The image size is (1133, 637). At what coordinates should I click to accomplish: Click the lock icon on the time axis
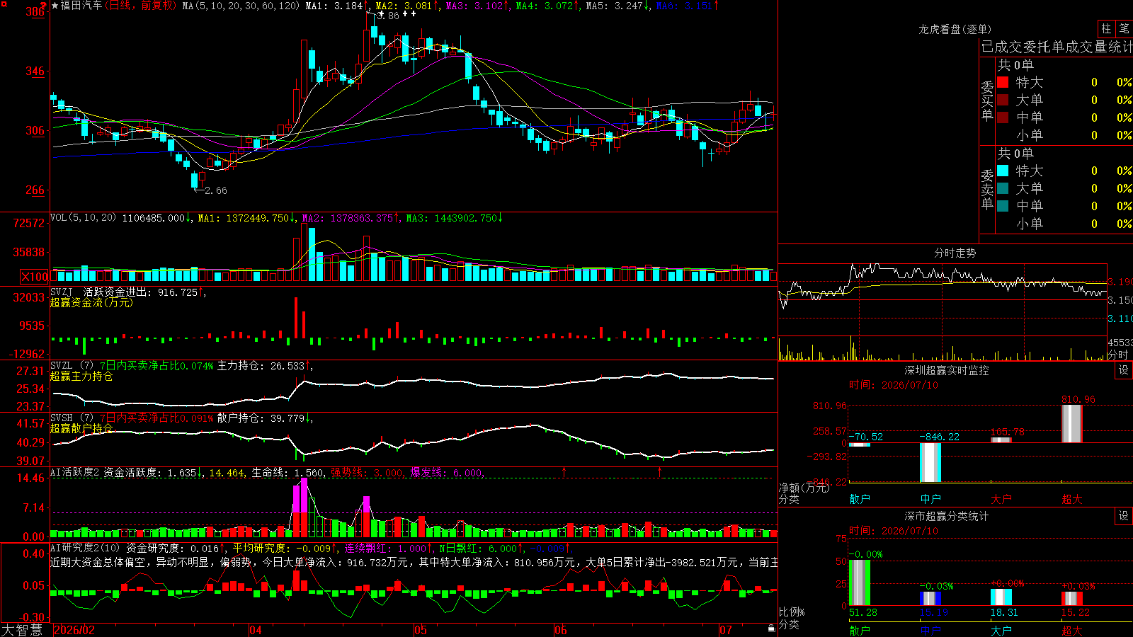tap(771, 629)
